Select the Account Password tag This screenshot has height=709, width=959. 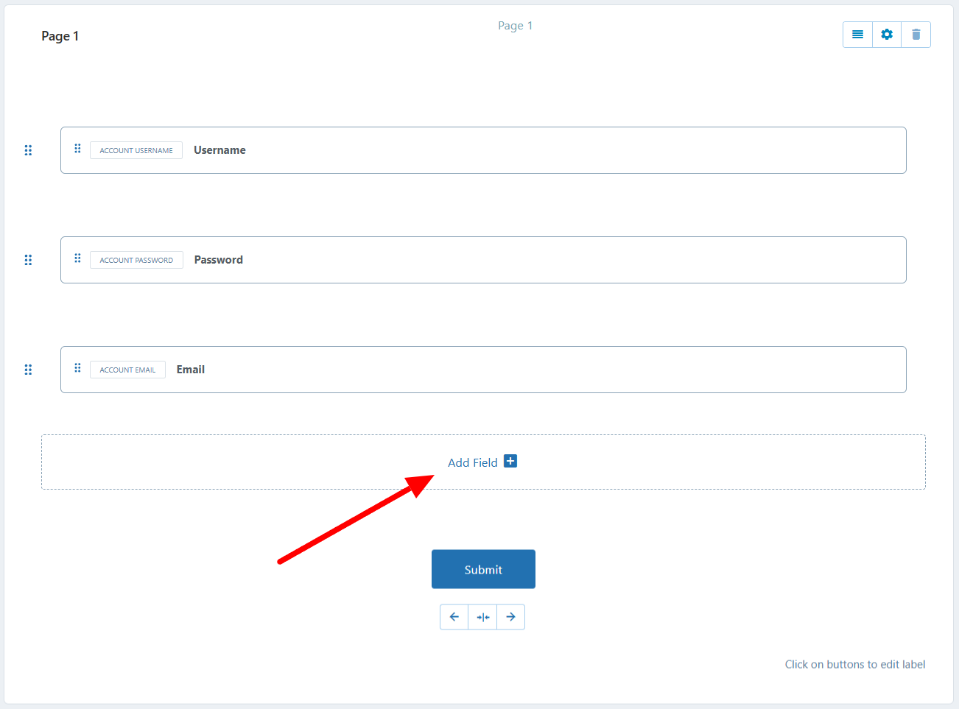point(136,260)
